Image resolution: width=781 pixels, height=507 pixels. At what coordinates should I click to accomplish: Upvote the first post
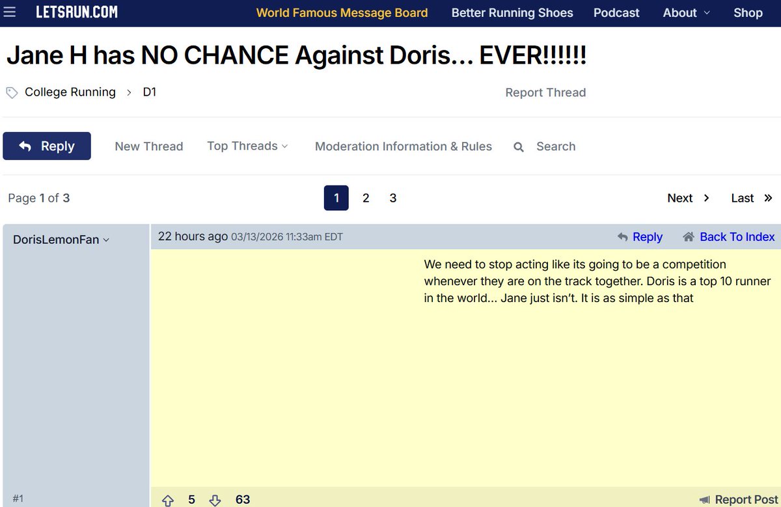(x=168, y=500)
